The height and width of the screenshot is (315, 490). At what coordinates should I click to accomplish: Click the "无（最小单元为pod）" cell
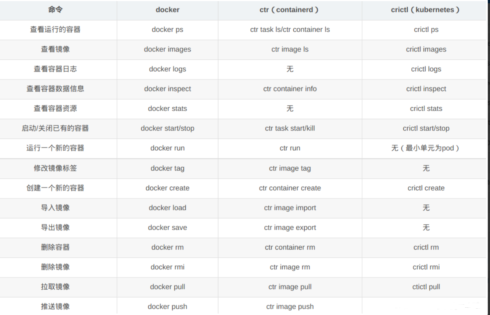click(426, 148)
